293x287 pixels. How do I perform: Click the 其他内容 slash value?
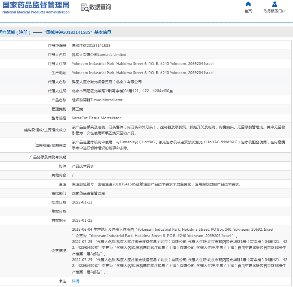(73, 175)
